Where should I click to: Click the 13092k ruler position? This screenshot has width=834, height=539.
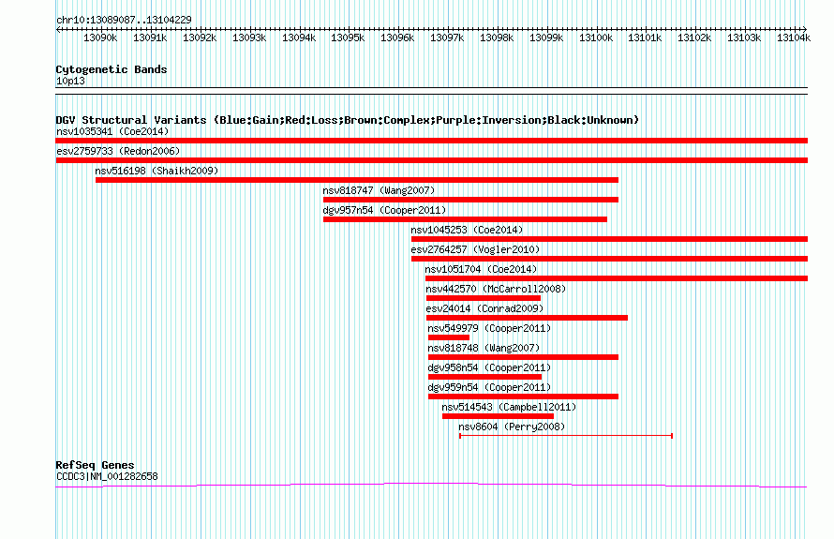click(x=200, y=37)
